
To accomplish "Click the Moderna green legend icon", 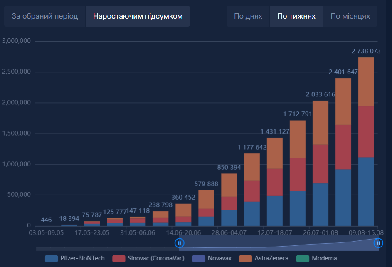I will point(302,258).
